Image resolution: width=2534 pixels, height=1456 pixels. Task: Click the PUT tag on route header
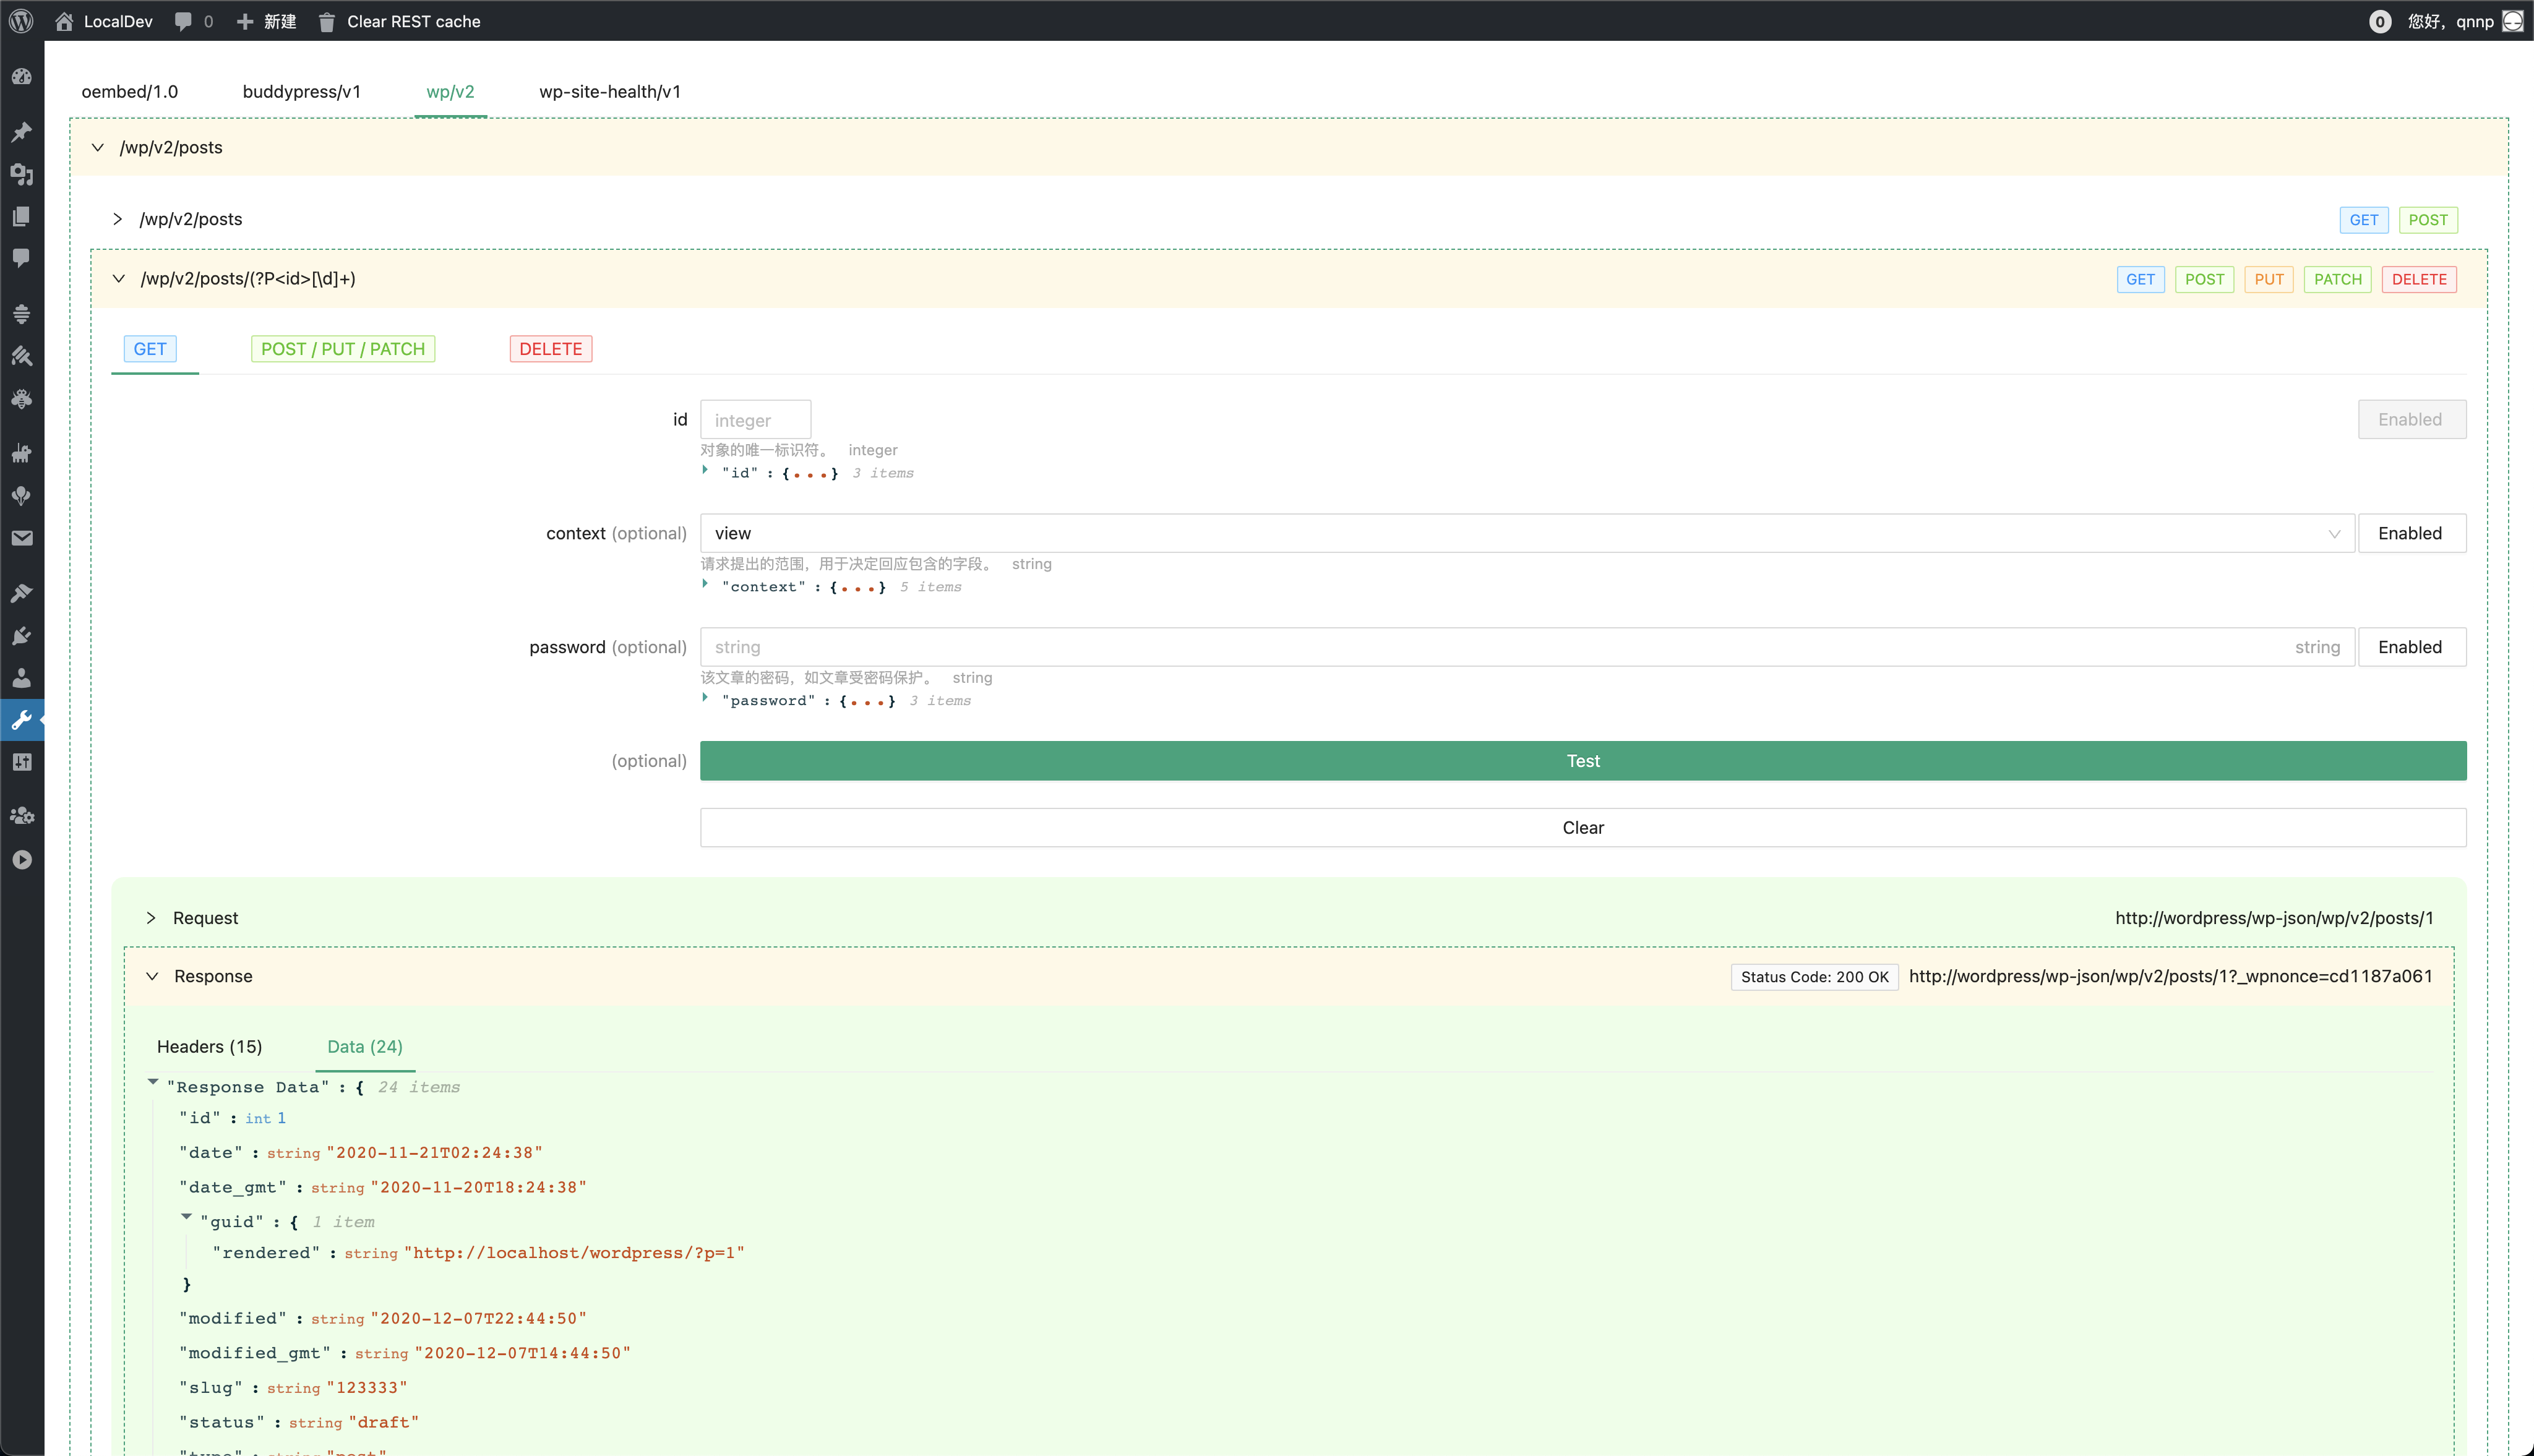(x=2269, y=279)
